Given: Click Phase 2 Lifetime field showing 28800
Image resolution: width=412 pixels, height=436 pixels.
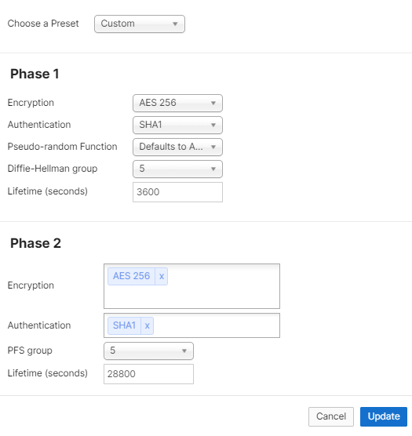Looking at the screenshot, I should pyautogui.click(x=148, y=374).
